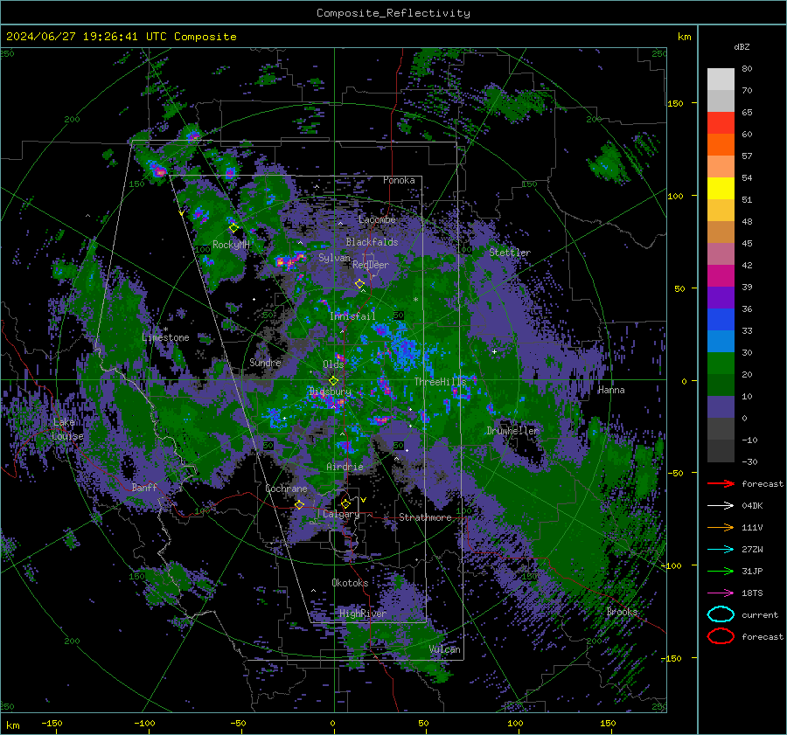Click the light grey 70–80 dBZ swatch
The image size is (787, 735).
tap(721, 80)
